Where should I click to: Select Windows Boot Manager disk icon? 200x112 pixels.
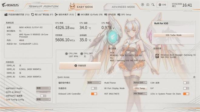pos(157,56)
